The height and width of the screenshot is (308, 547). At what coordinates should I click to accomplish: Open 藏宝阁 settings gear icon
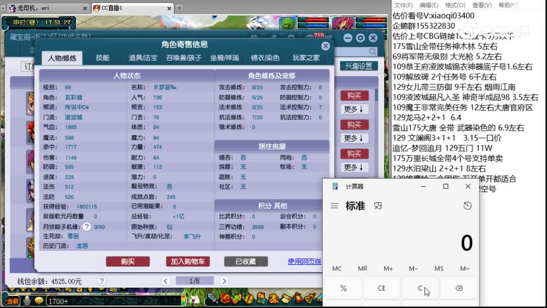tap(360, 38)
